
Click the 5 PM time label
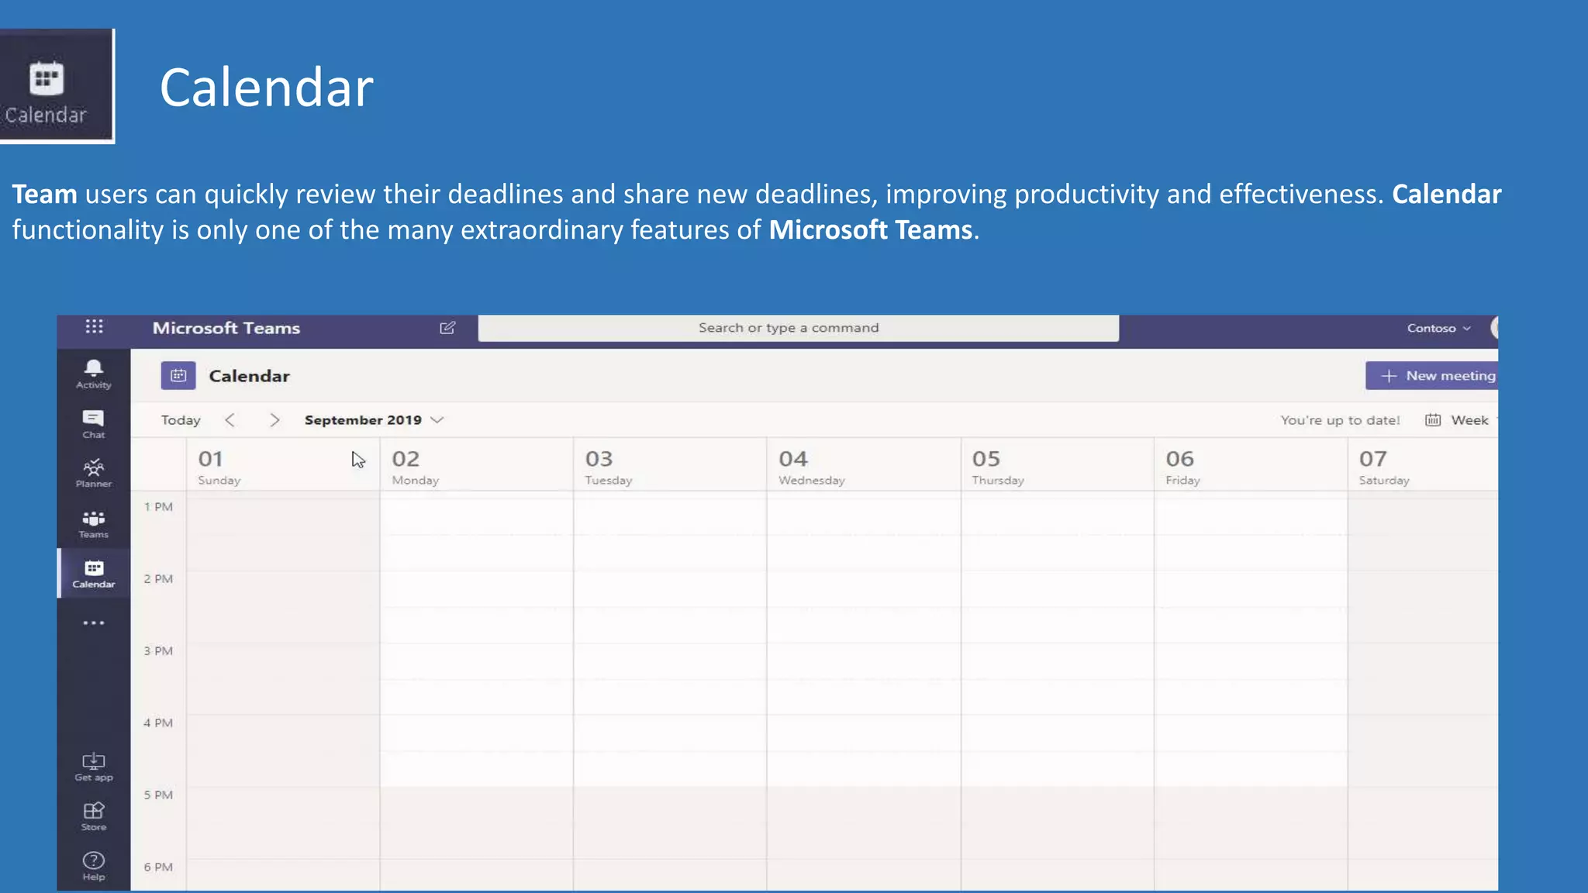pyautogui.click(x=158, y=795)
